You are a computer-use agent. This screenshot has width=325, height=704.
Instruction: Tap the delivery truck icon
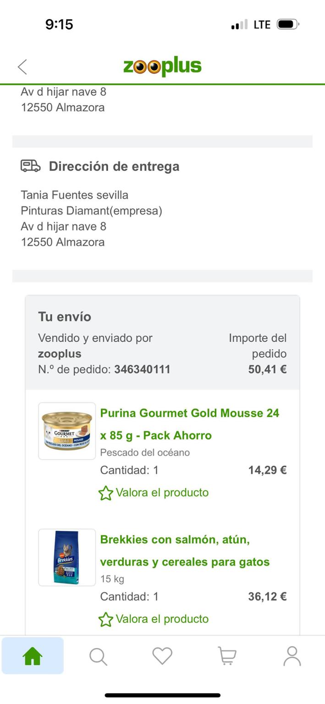click(31, 166)
